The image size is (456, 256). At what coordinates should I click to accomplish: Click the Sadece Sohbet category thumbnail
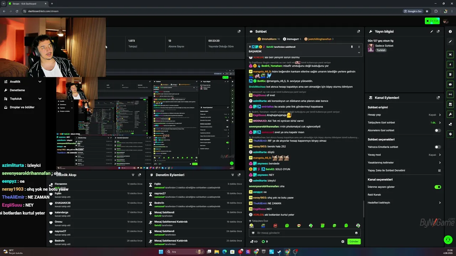point(371,48)
